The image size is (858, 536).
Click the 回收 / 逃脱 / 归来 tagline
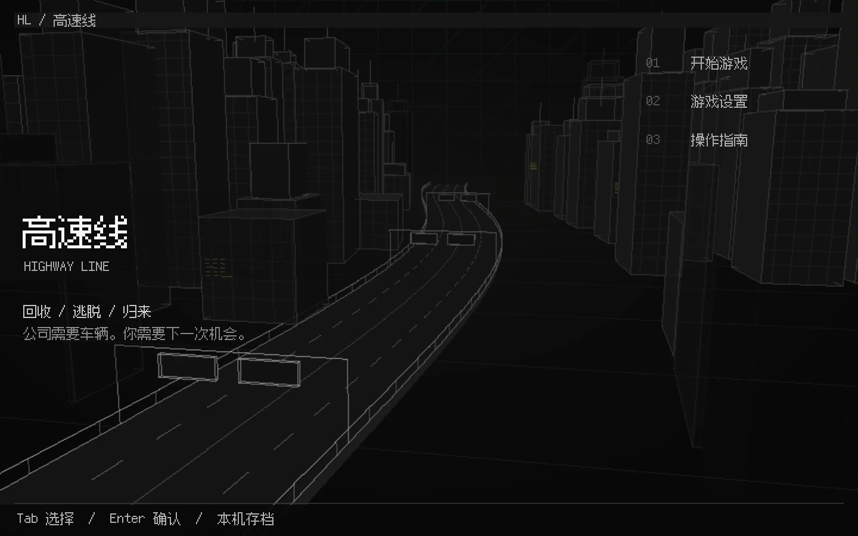(x=87, y=311)
